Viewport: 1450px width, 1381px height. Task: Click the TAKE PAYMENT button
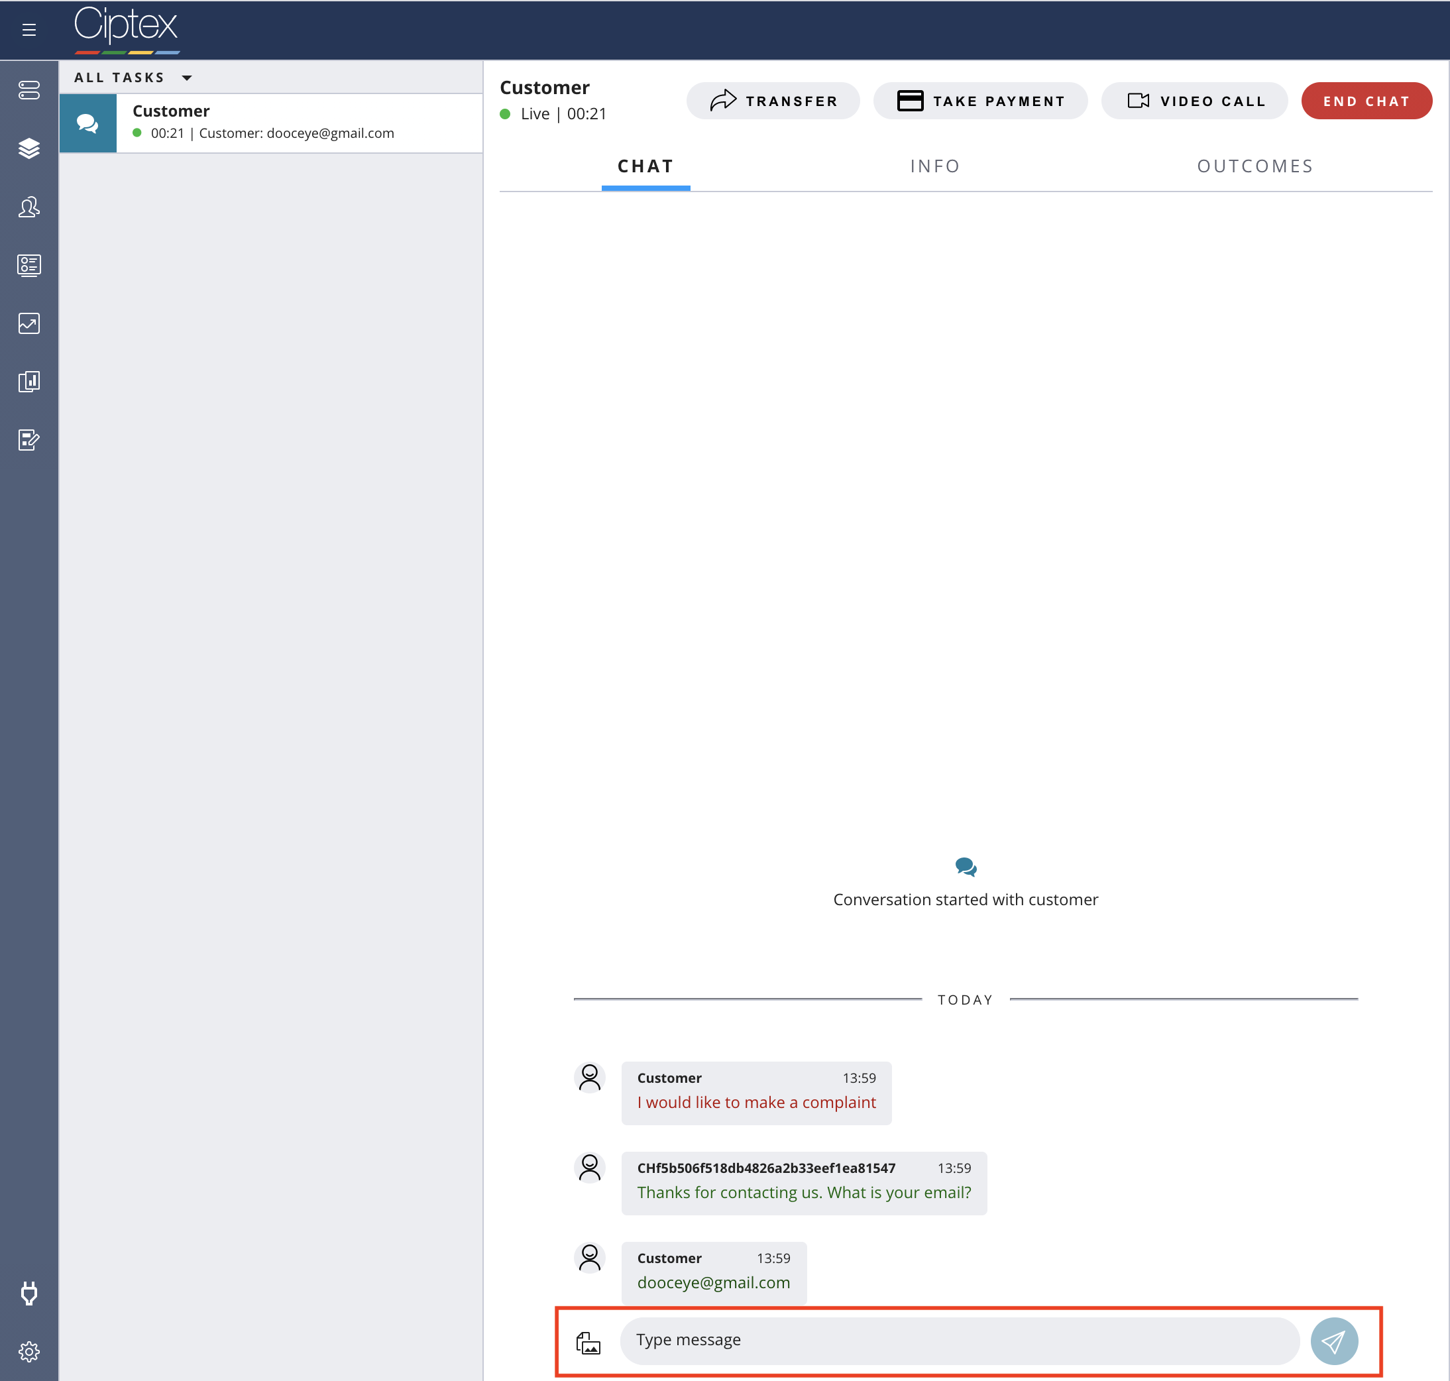980,101
